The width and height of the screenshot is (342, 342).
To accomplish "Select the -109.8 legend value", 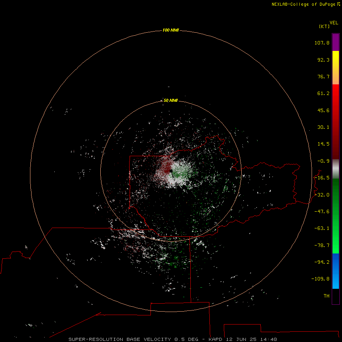I will tap(320, 279).
